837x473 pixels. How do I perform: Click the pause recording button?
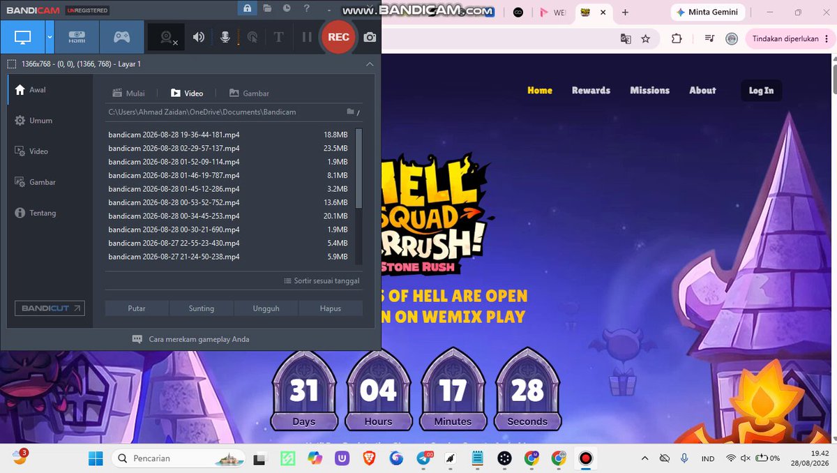coord(306,38)
